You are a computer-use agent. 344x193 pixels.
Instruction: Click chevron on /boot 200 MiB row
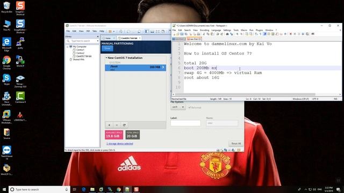[163, 67]
